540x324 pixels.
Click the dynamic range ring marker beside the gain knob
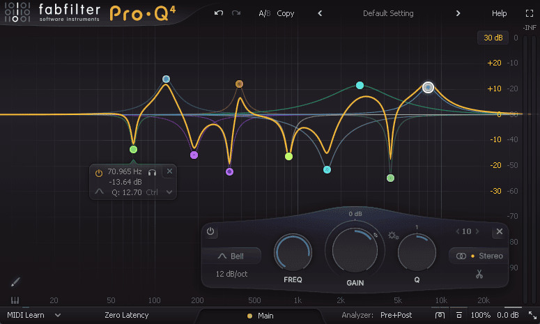[x=376, y=236]
